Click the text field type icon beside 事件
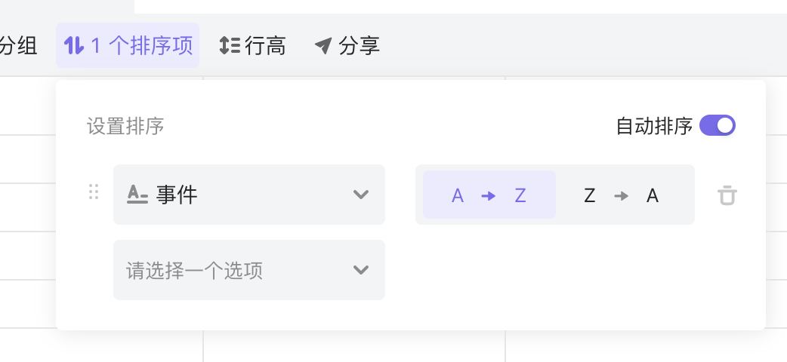 (x=137, y=195)
